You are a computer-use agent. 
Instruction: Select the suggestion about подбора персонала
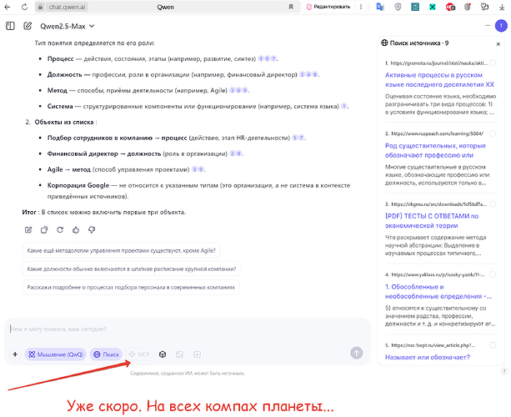tap(131, 287)
